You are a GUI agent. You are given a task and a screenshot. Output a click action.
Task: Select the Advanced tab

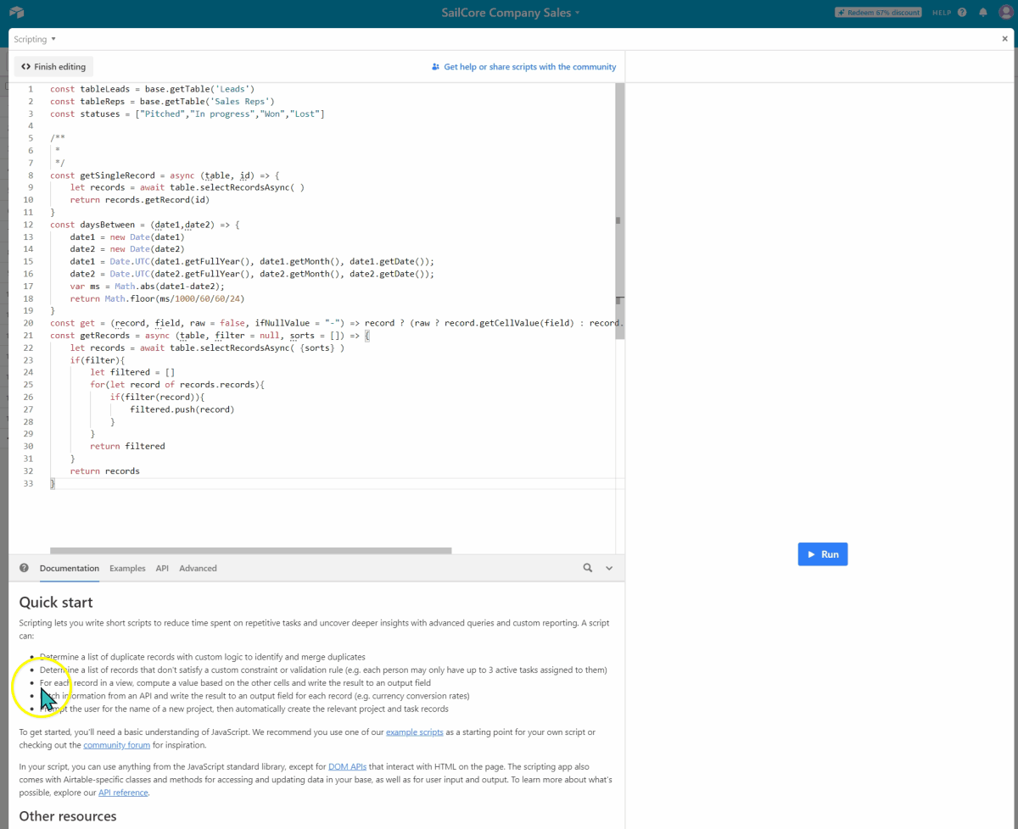[198, 568]
